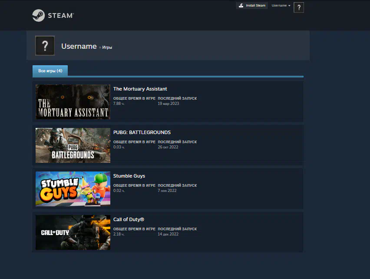This screenshot has width=370, height=279.
Task: Click the Stumble Guys title
Action: point(129,176)
